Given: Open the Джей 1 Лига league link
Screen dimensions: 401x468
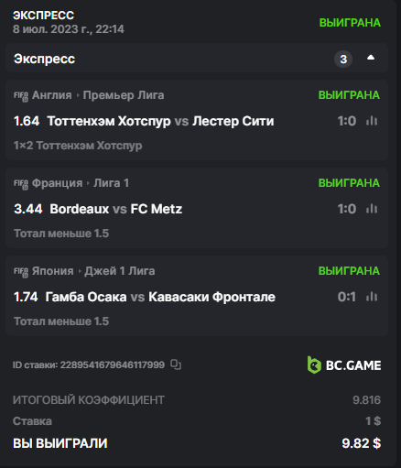Looking at the screenshot, I should [x=120, y=271].
